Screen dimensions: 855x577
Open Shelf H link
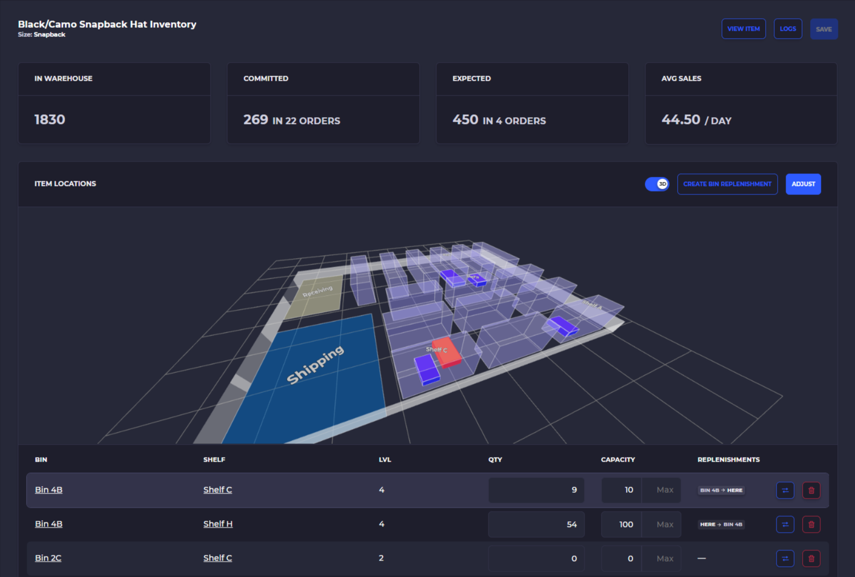pos(218,524)
